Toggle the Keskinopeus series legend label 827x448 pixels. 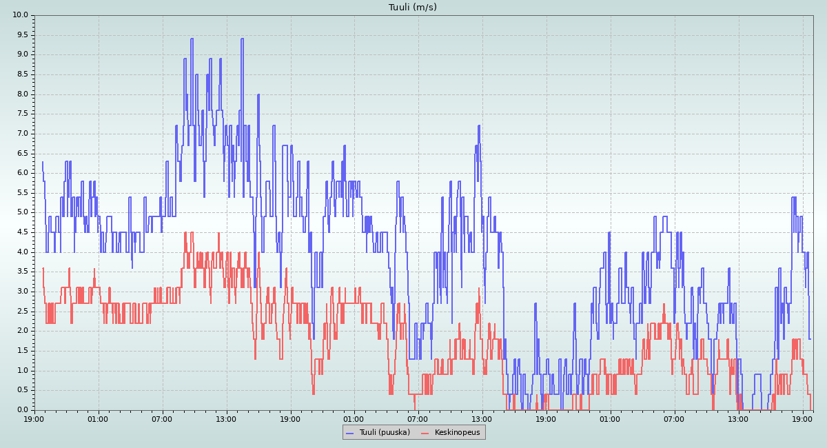tap(457, 432)
